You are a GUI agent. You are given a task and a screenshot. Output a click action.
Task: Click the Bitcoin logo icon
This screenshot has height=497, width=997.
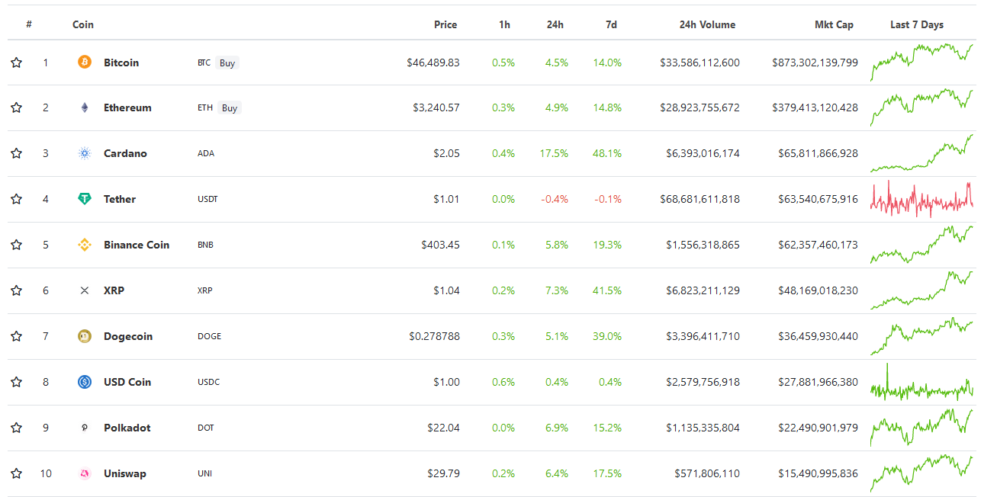[85, 63]
